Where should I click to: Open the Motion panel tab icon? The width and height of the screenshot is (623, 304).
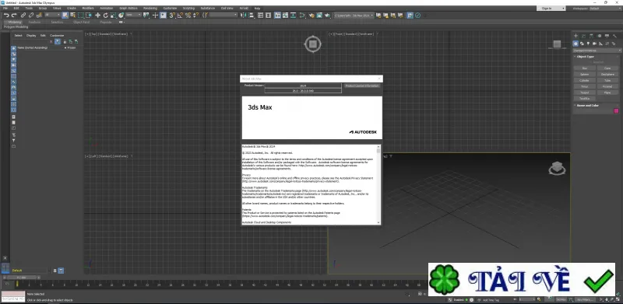(x=600, y=36)
